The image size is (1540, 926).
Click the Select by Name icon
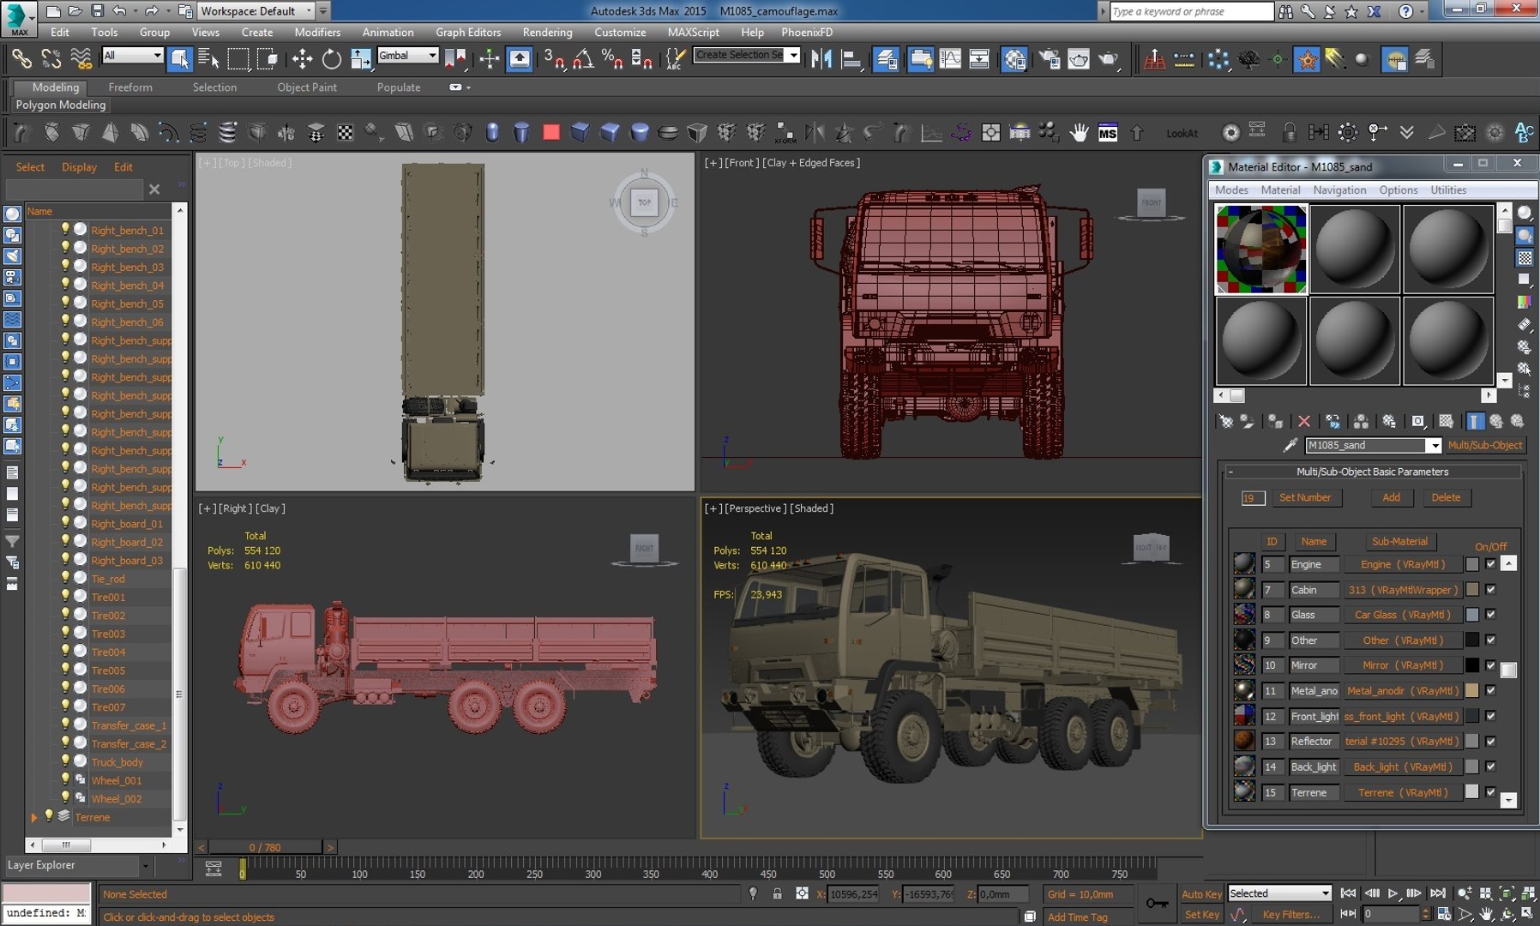click(x=208, y=58)
